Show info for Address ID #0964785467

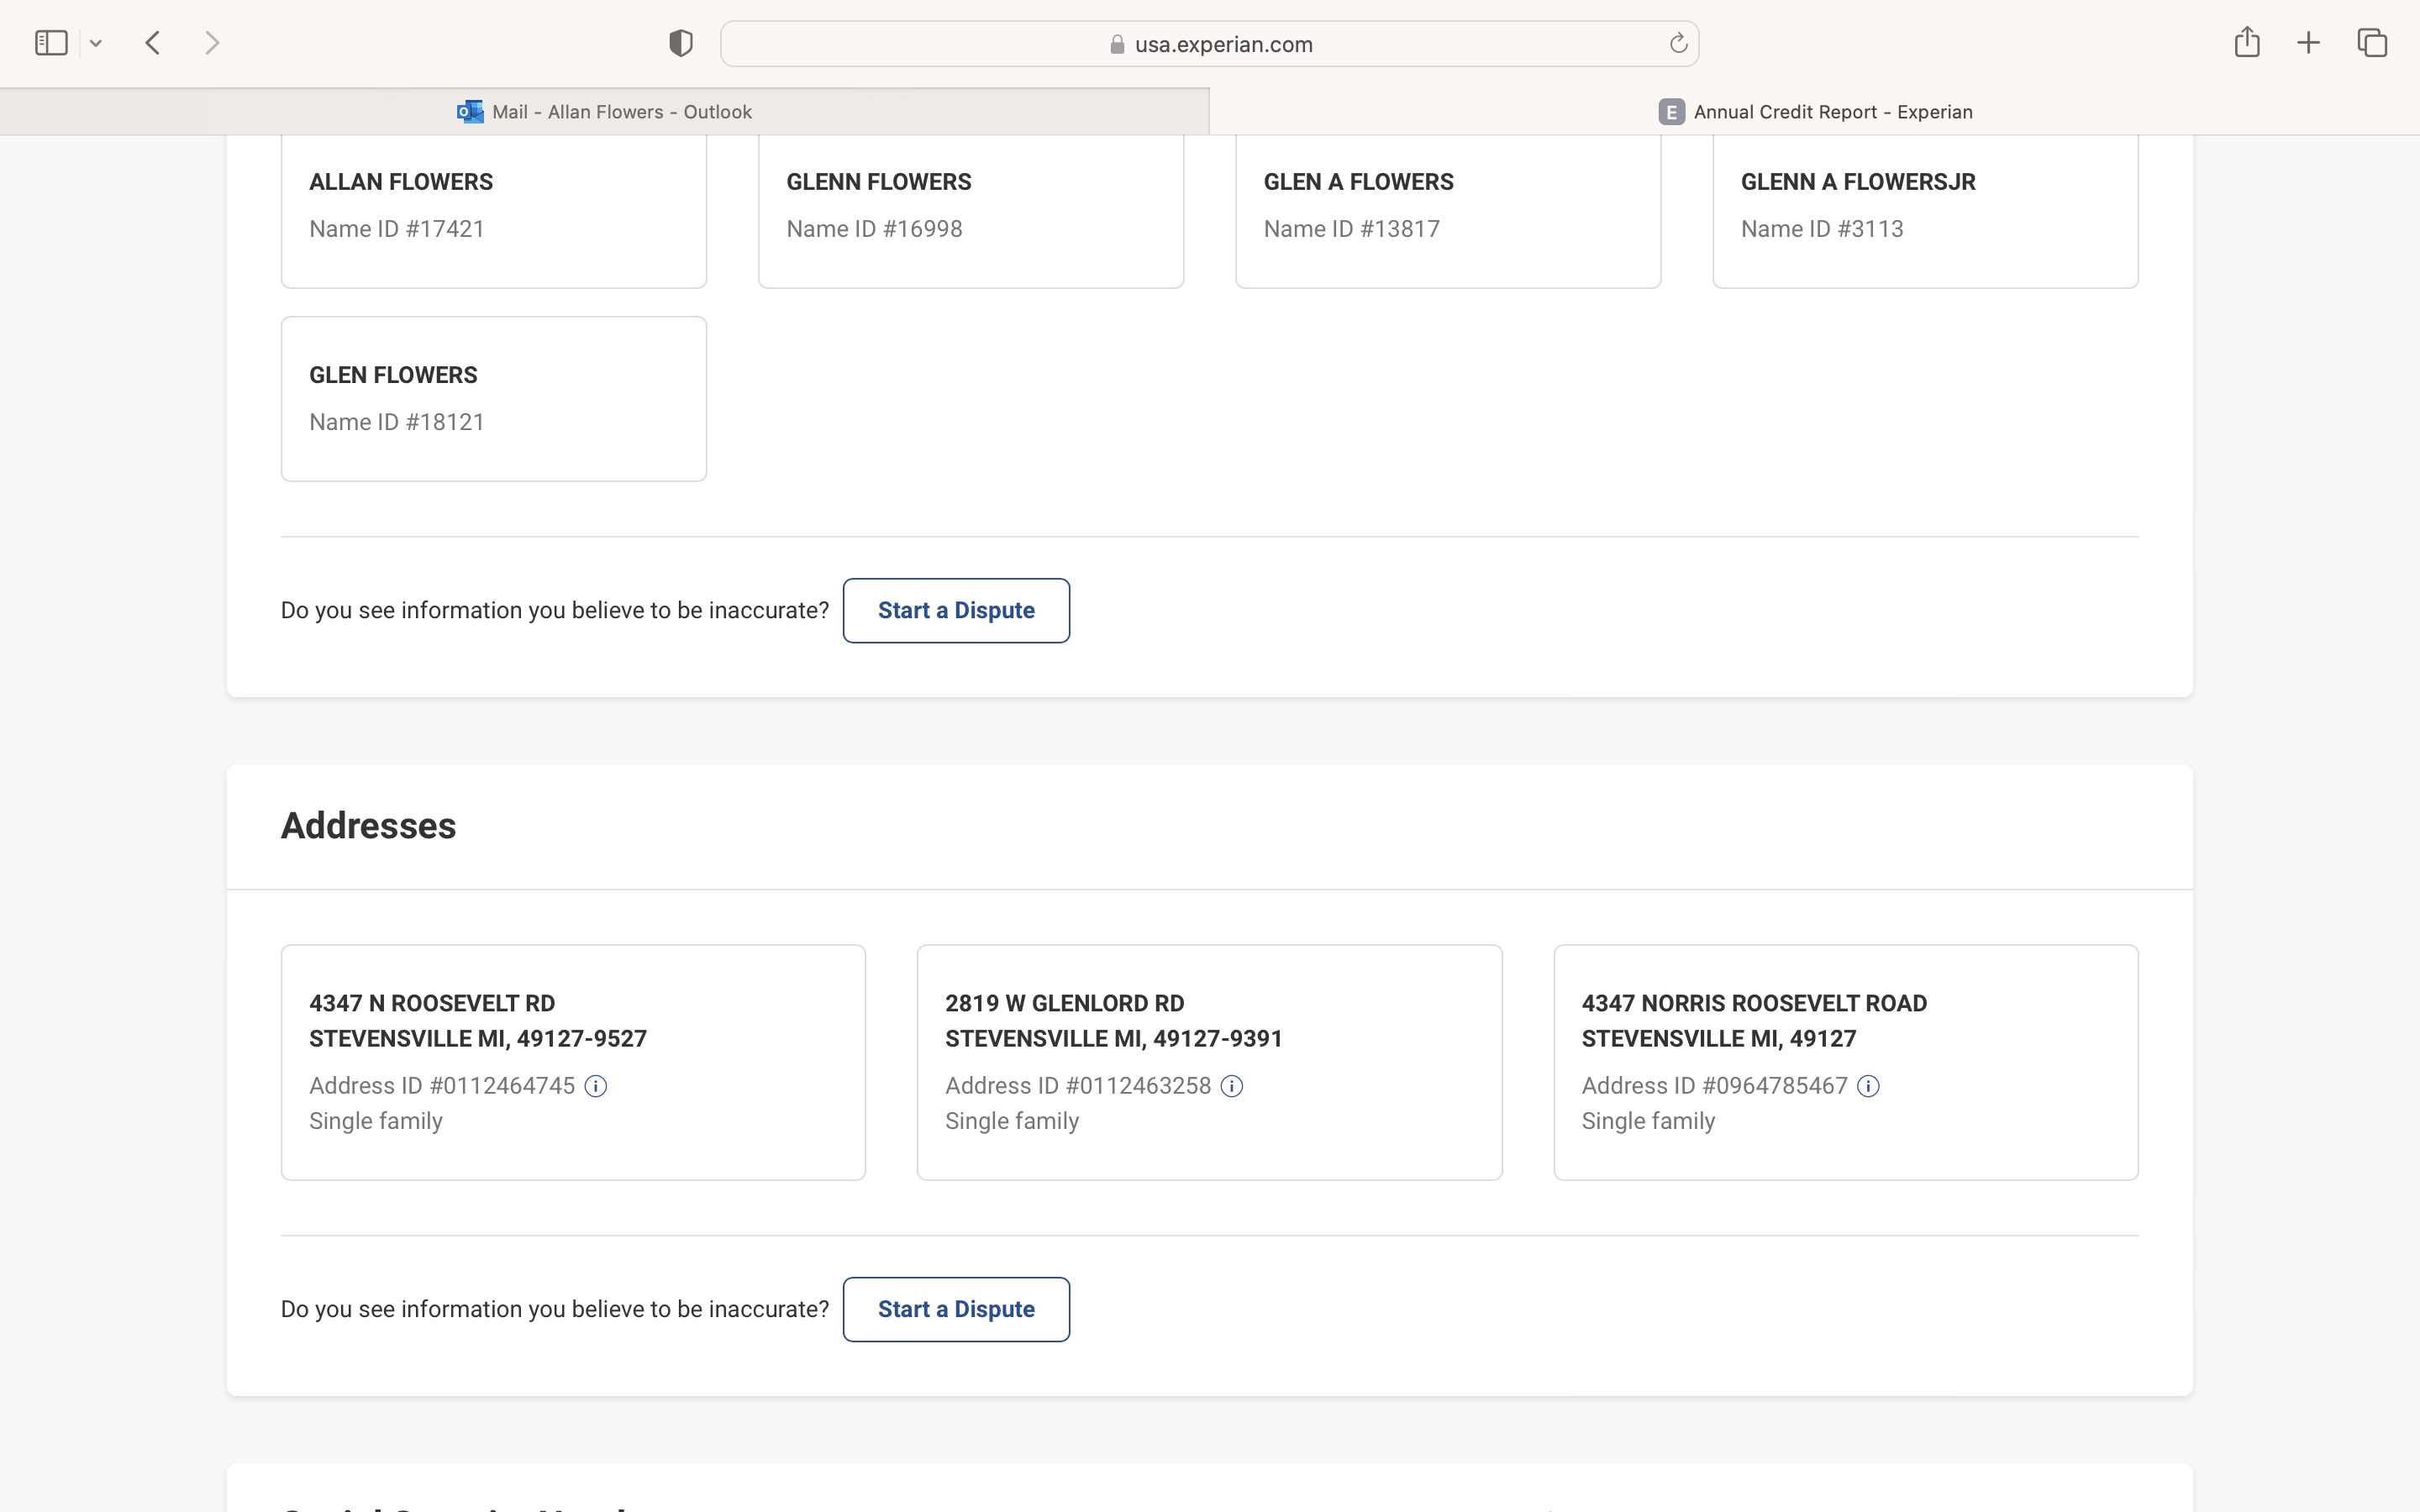(1868, 1086)
